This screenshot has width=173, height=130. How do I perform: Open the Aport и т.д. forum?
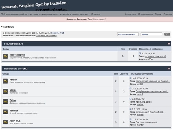[x=15, y=121]
